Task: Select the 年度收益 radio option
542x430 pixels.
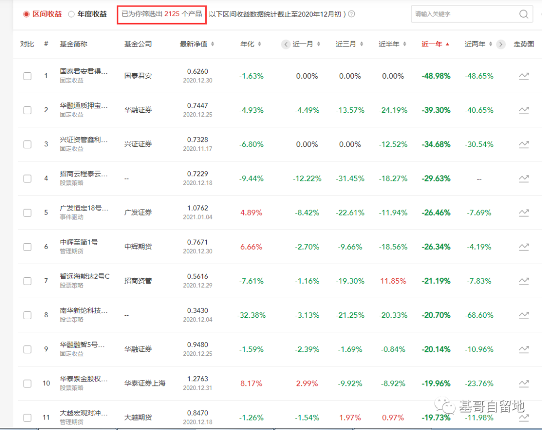Action: point(71,14)
